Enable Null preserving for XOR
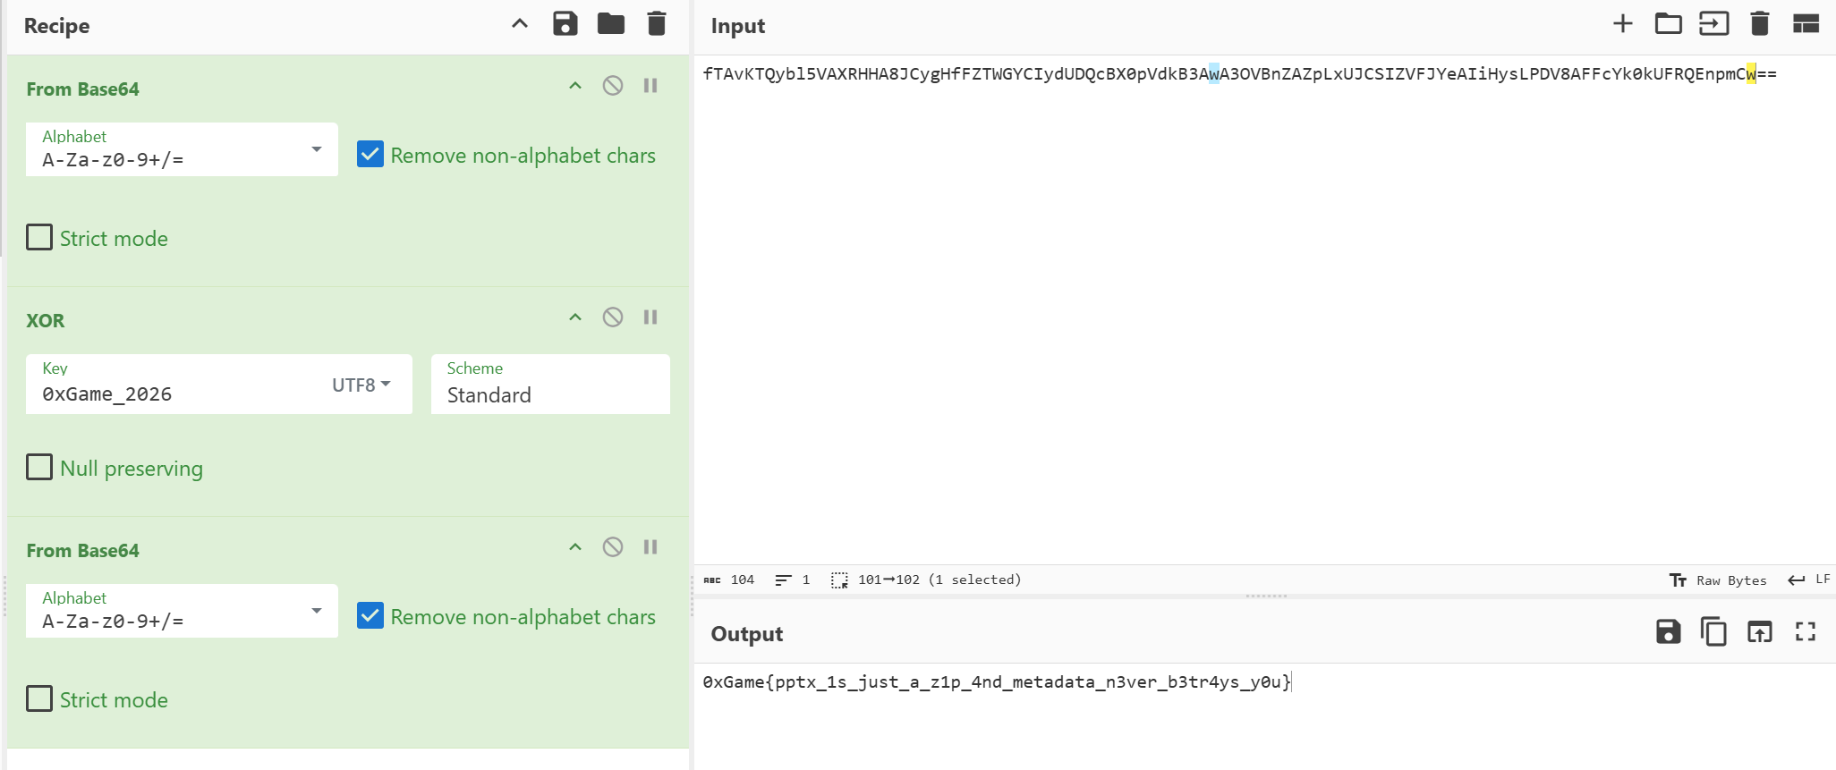 [39, 468]
